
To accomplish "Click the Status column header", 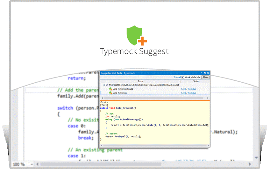I will click(x=196, y=81).
